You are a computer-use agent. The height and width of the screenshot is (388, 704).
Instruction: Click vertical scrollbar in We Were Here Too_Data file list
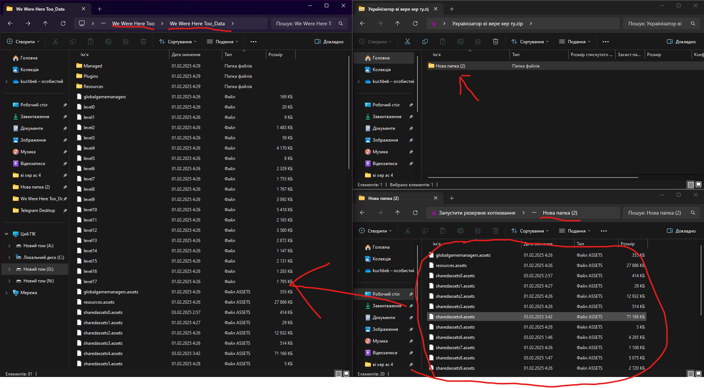pyautogui.click(x=349, y=112)
